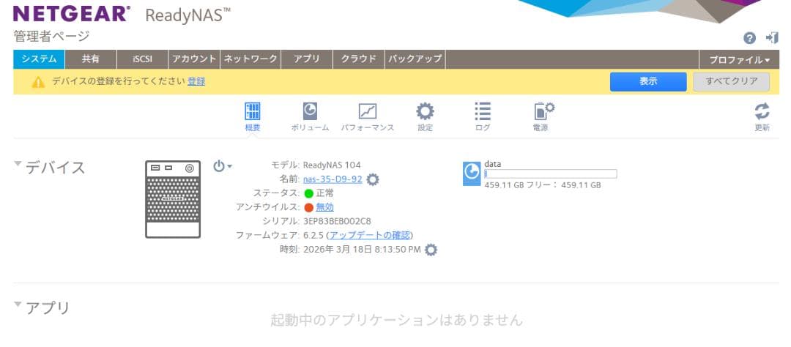Click the 管理者ページ heading text
This screenshot has height=347, width=791.
[x=51, y=37]
